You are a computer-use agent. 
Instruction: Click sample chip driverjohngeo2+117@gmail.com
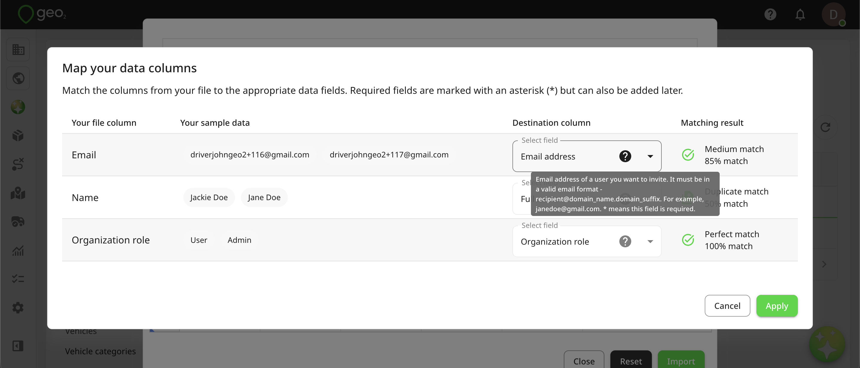(x=389, y=155)
